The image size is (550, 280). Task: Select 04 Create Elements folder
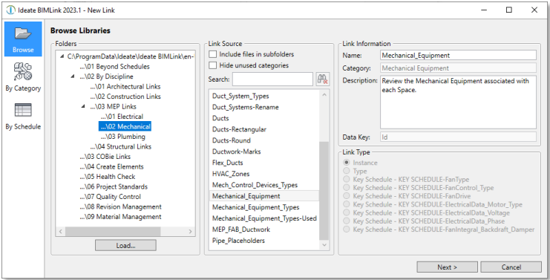coord(111,166)
